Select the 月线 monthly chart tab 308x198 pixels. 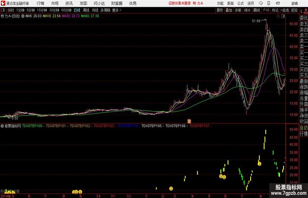pyautogui.click(x=95, y=10)
